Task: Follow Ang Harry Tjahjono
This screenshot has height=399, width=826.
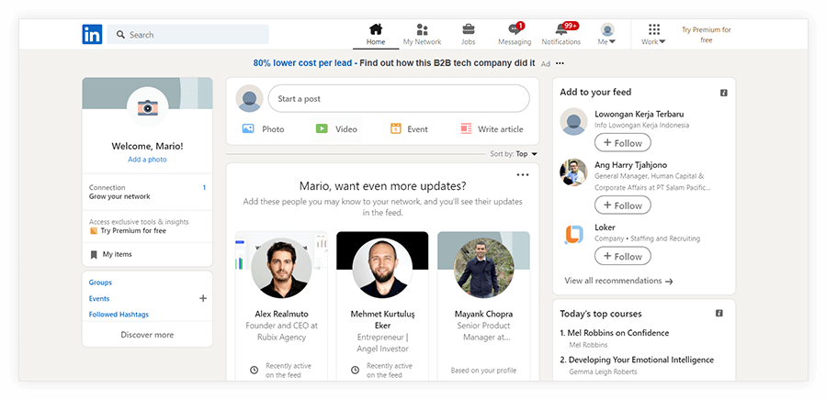Action: click(x=623, y=205)
